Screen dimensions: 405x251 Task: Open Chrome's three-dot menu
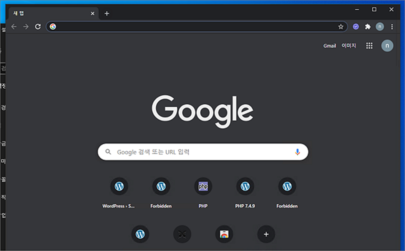(392, 27)
